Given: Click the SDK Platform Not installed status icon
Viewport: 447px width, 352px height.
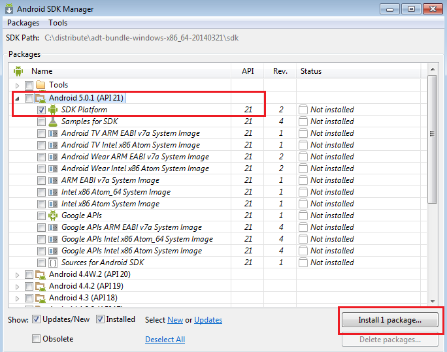Looking at the screenshot, I should coord(303,110).
